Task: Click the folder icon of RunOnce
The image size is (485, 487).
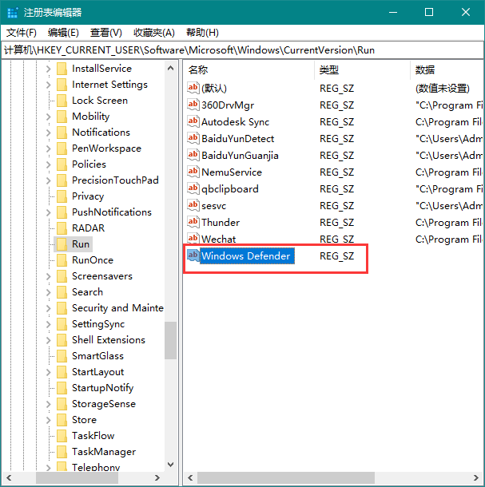Action: tap(62, 260)
